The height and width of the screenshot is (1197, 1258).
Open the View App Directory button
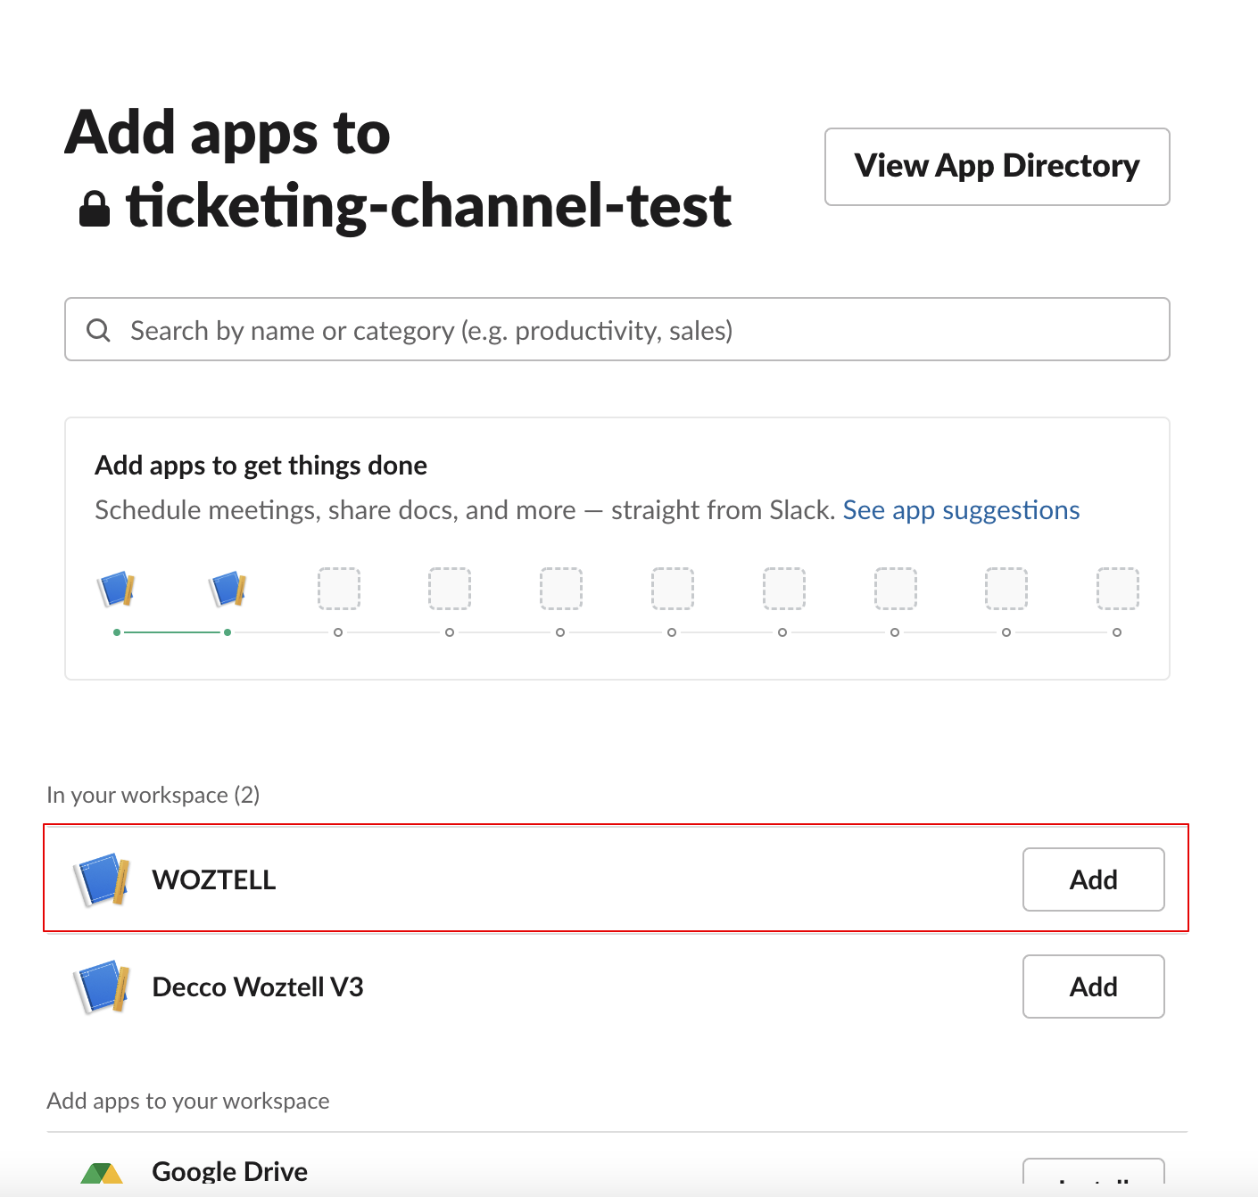coord(997,167)
